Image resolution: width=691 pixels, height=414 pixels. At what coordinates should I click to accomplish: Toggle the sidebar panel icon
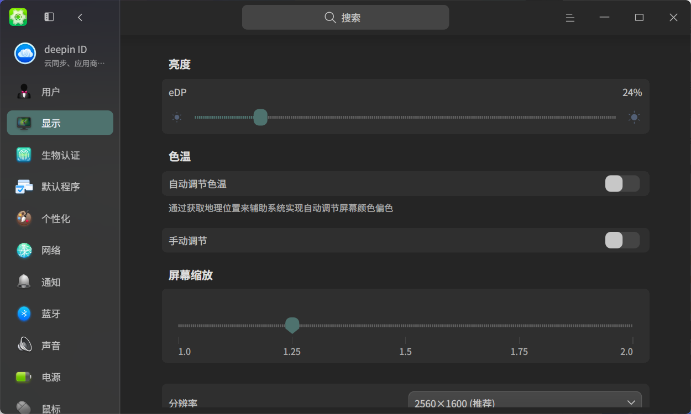[49, 17]
